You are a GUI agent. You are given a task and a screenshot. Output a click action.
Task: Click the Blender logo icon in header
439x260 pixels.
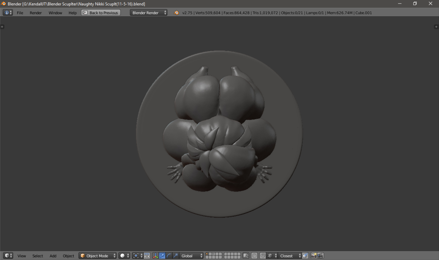176,13
